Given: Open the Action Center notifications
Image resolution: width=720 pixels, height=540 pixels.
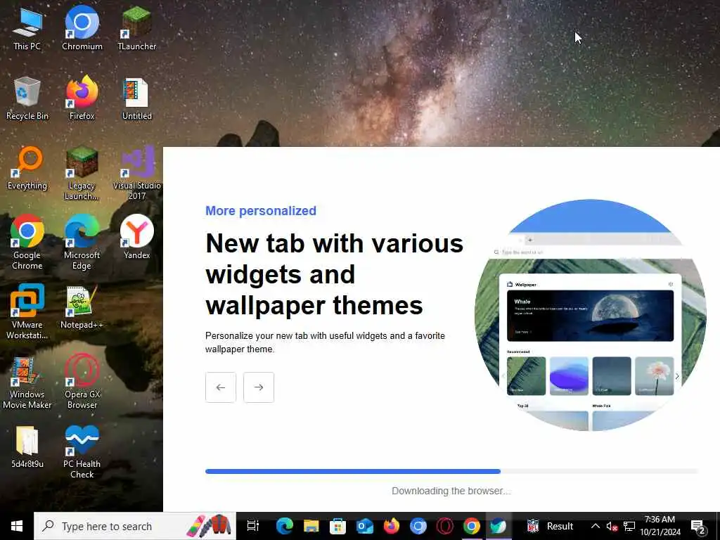Looking at the screenshot, I should click(x=698, y=527).
